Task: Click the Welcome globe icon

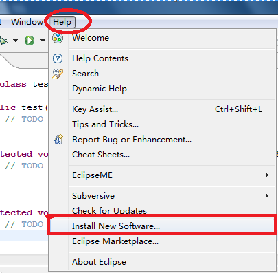Action: tap(58, 38)
